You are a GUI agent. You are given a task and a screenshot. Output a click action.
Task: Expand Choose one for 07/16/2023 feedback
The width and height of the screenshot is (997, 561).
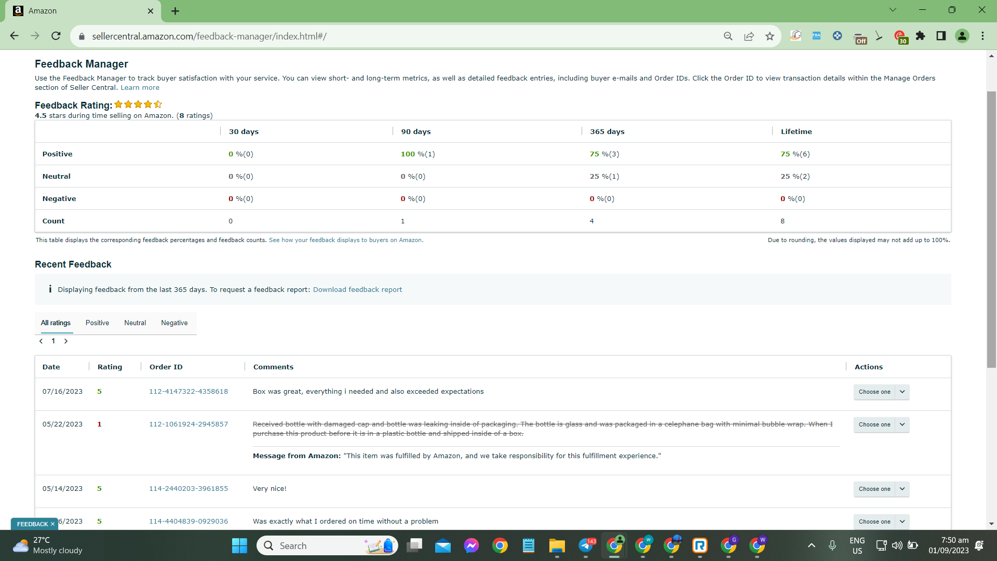coord(881,392)
